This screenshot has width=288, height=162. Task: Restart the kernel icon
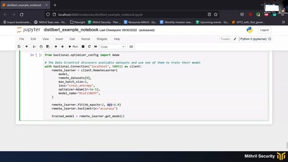point(90,47)
